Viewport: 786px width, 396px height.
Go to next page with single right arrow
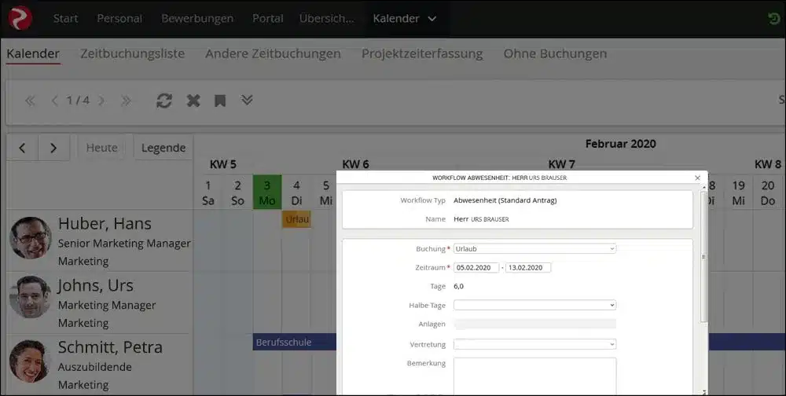click(x=101, y=101)
